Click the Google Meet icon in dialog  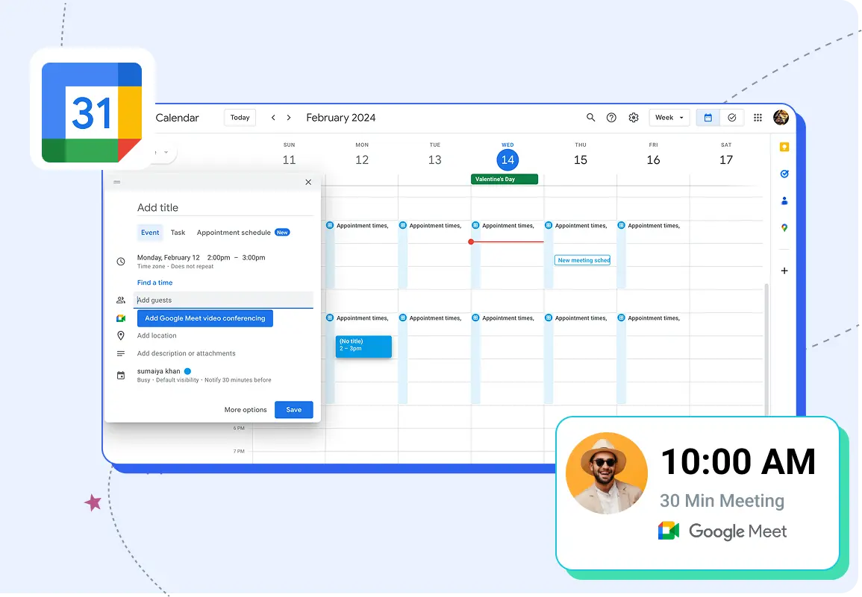tap(121, 318)
